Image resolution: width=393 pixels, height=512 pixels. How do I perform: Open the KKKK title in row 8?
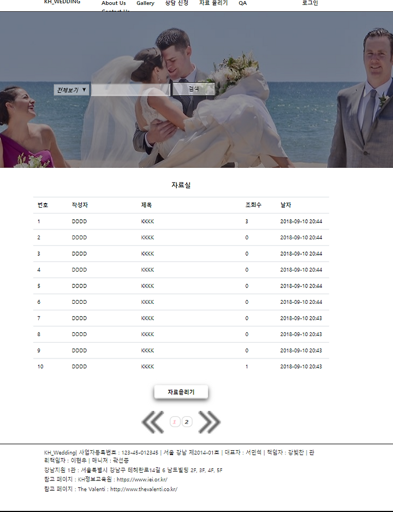pos(147,334)
